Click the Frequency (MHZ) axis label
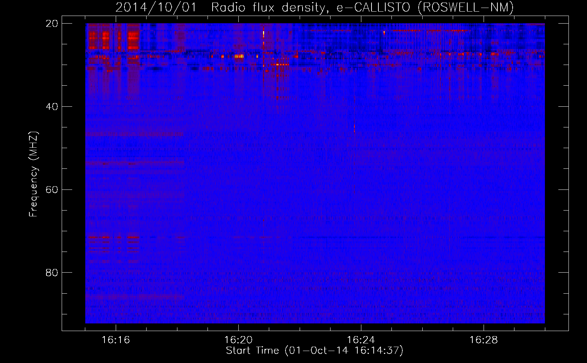 (33, 174)
